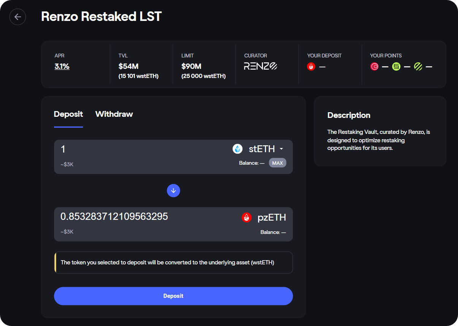The width and height of the screenshot is (458, 326).
Task: Click the blue Deposit button
Action: click(173, 296)
